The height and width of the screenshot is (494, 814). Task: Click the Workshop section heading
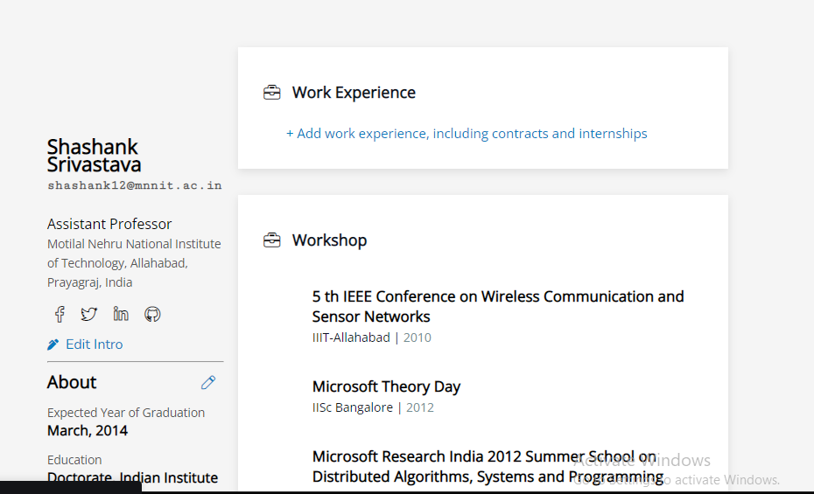[x=329, y=240]
